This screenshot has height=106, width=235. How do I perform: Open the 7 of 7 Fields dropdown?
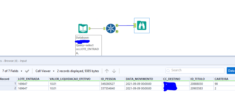12,71
